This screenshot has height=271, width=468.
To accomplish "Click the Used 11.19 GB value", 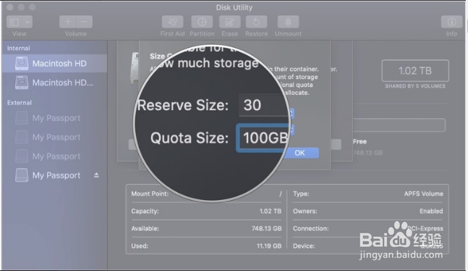I will [269, 246].
